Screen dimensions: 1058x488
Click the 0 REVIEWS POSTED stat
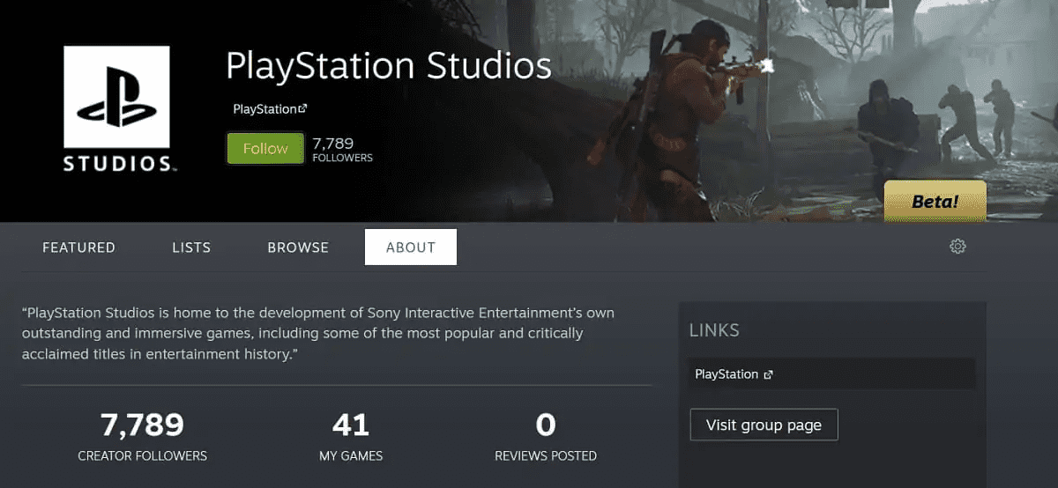click(546, 438)
